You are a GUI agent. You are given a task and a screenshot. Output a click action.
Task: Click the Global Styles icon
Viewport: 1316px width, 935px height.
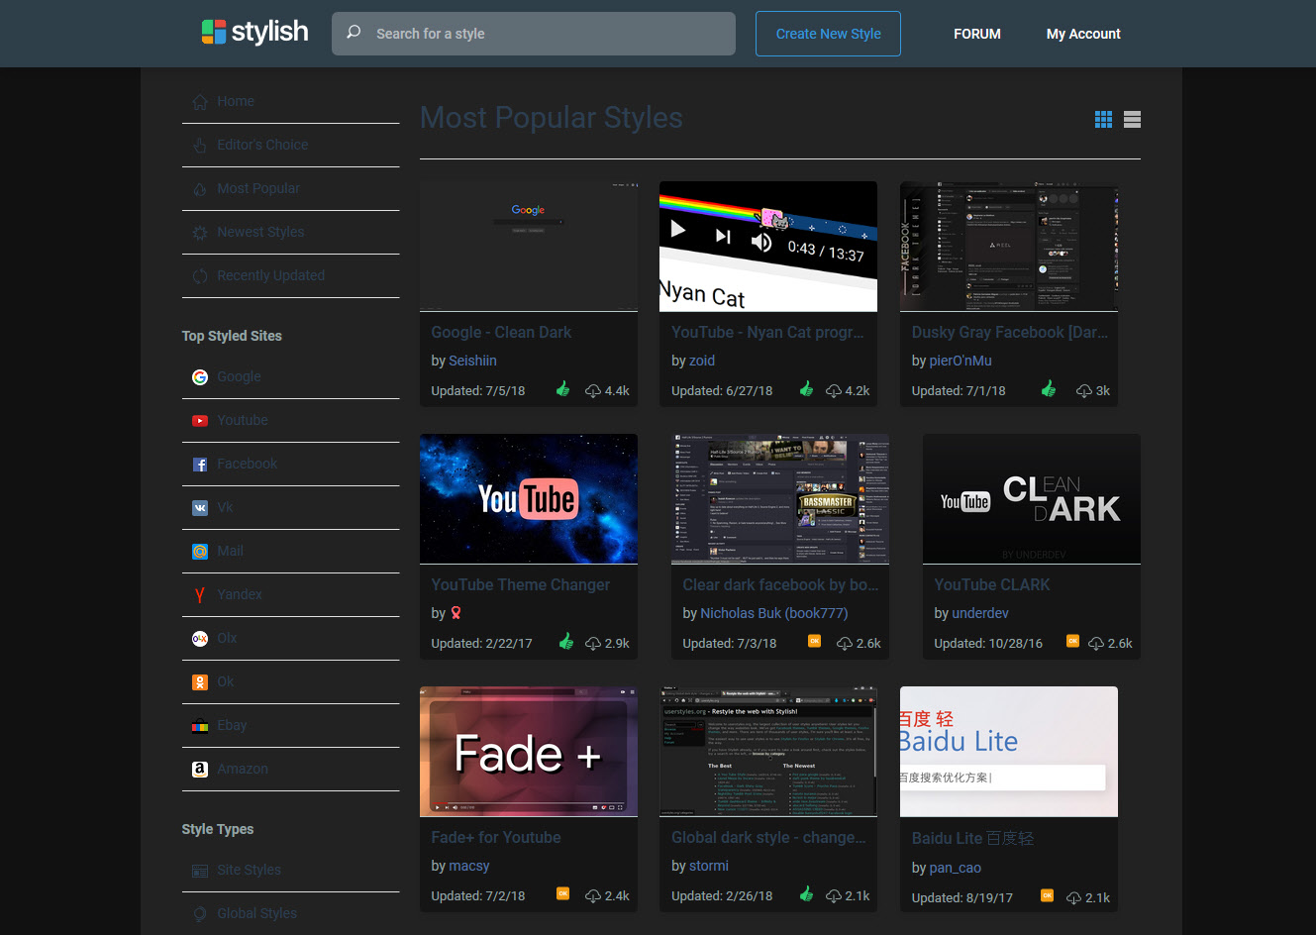point(200,913)
